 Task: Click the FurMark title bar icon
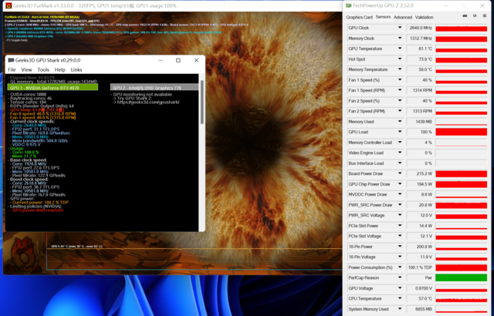click(4, 5)
